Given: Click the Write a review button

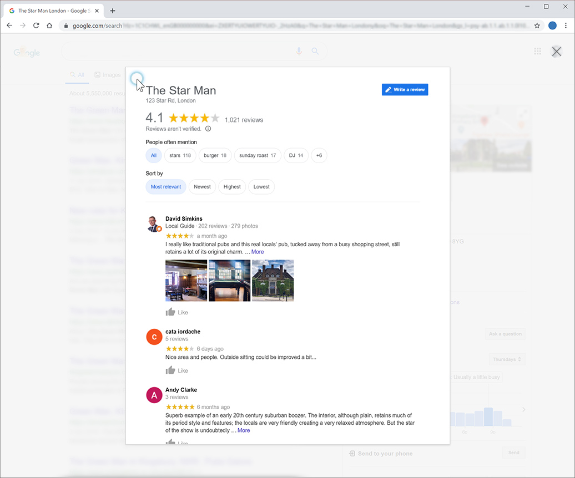Looking at the screenshot, I should click(405, 90).
